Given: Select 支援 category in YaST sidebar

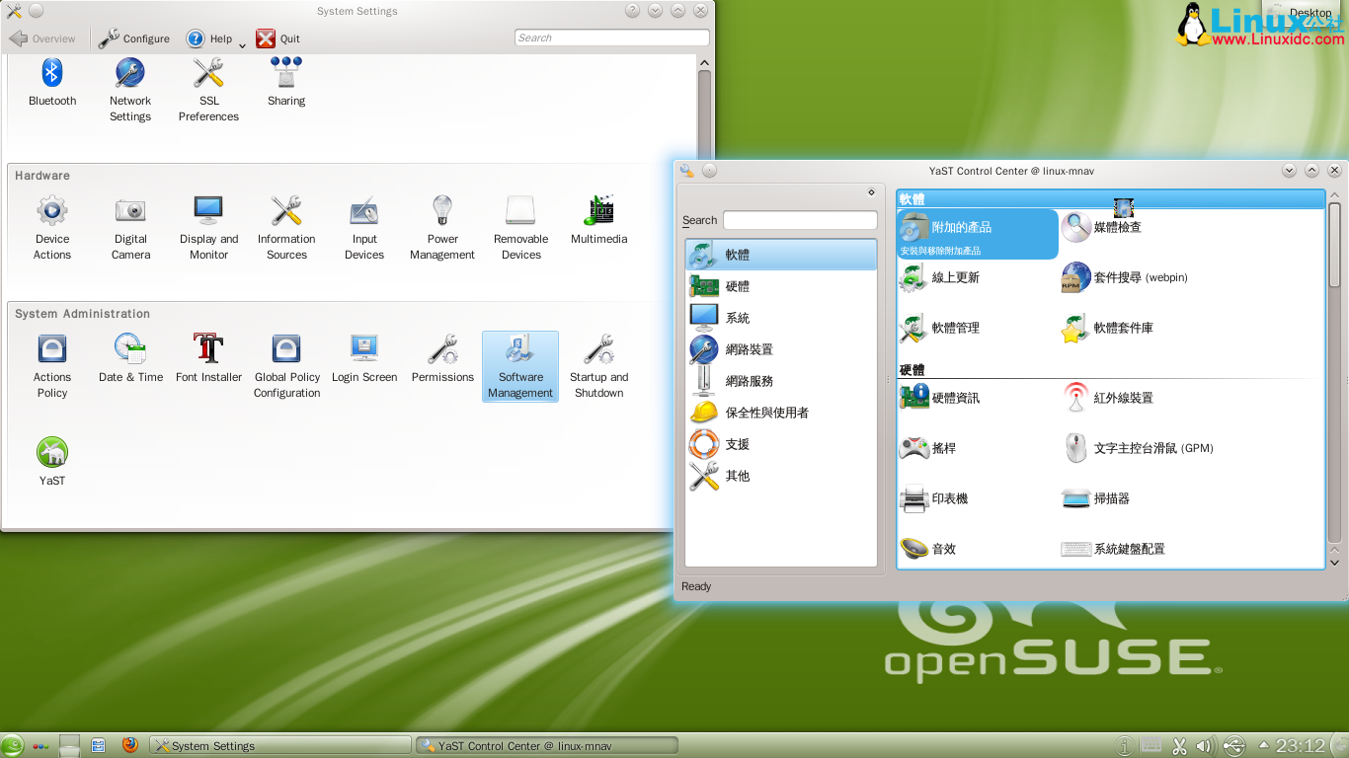Looking at the screenshot, I should 781,444.
